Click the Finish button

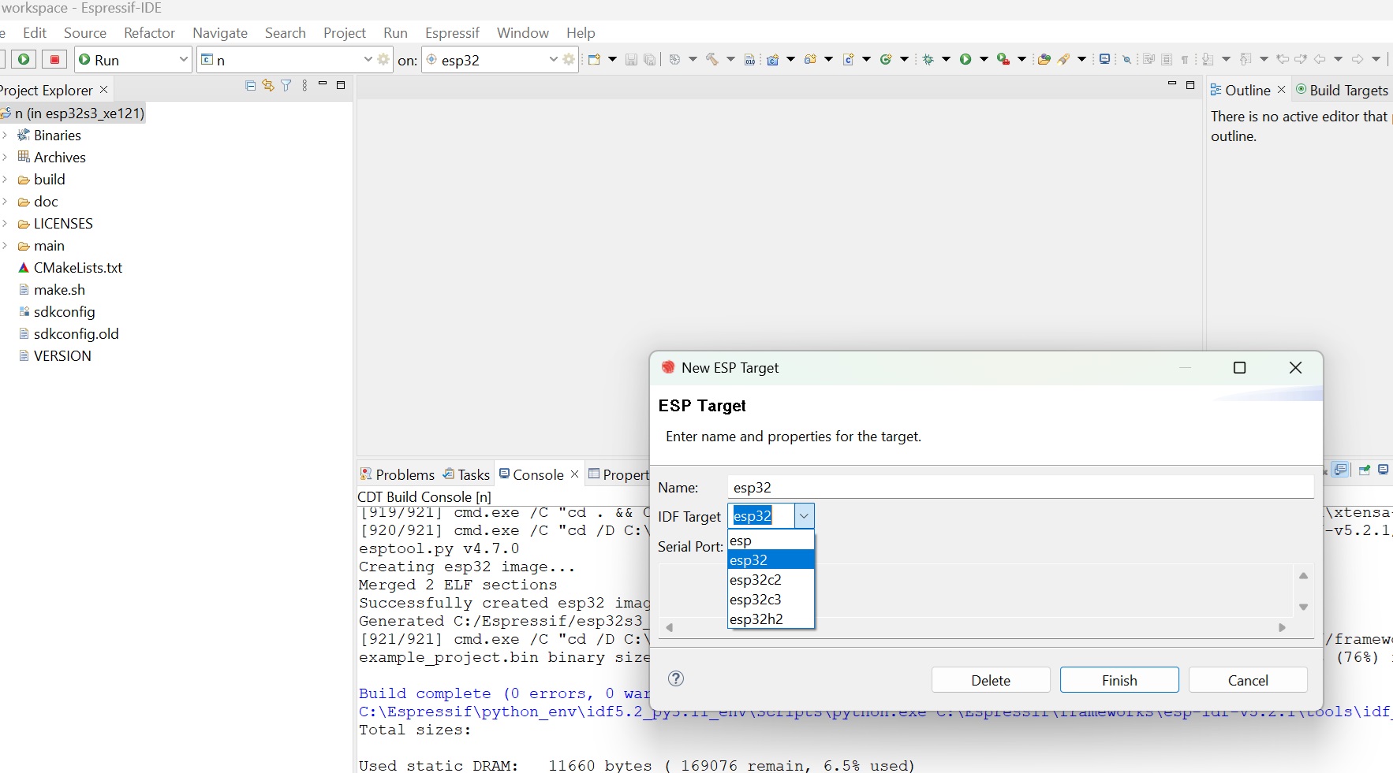click(1119, 680)
